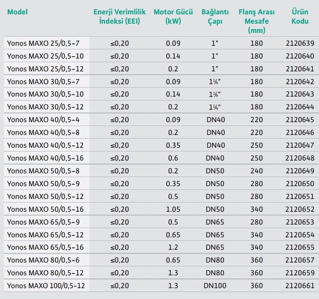The image size is (319, 299).
Task: Click product code 2120648
Action: pyautogui.click(x=300, y=158)
